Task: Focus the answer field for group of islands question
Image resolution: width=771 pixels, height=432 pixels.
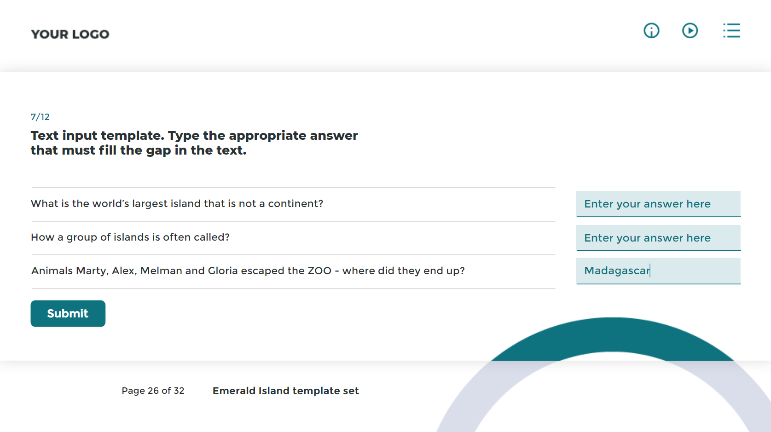Action: [658, 238]
